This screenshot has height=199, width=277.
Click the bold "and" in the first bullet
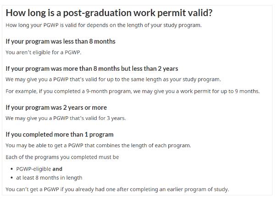pos(57,169)
